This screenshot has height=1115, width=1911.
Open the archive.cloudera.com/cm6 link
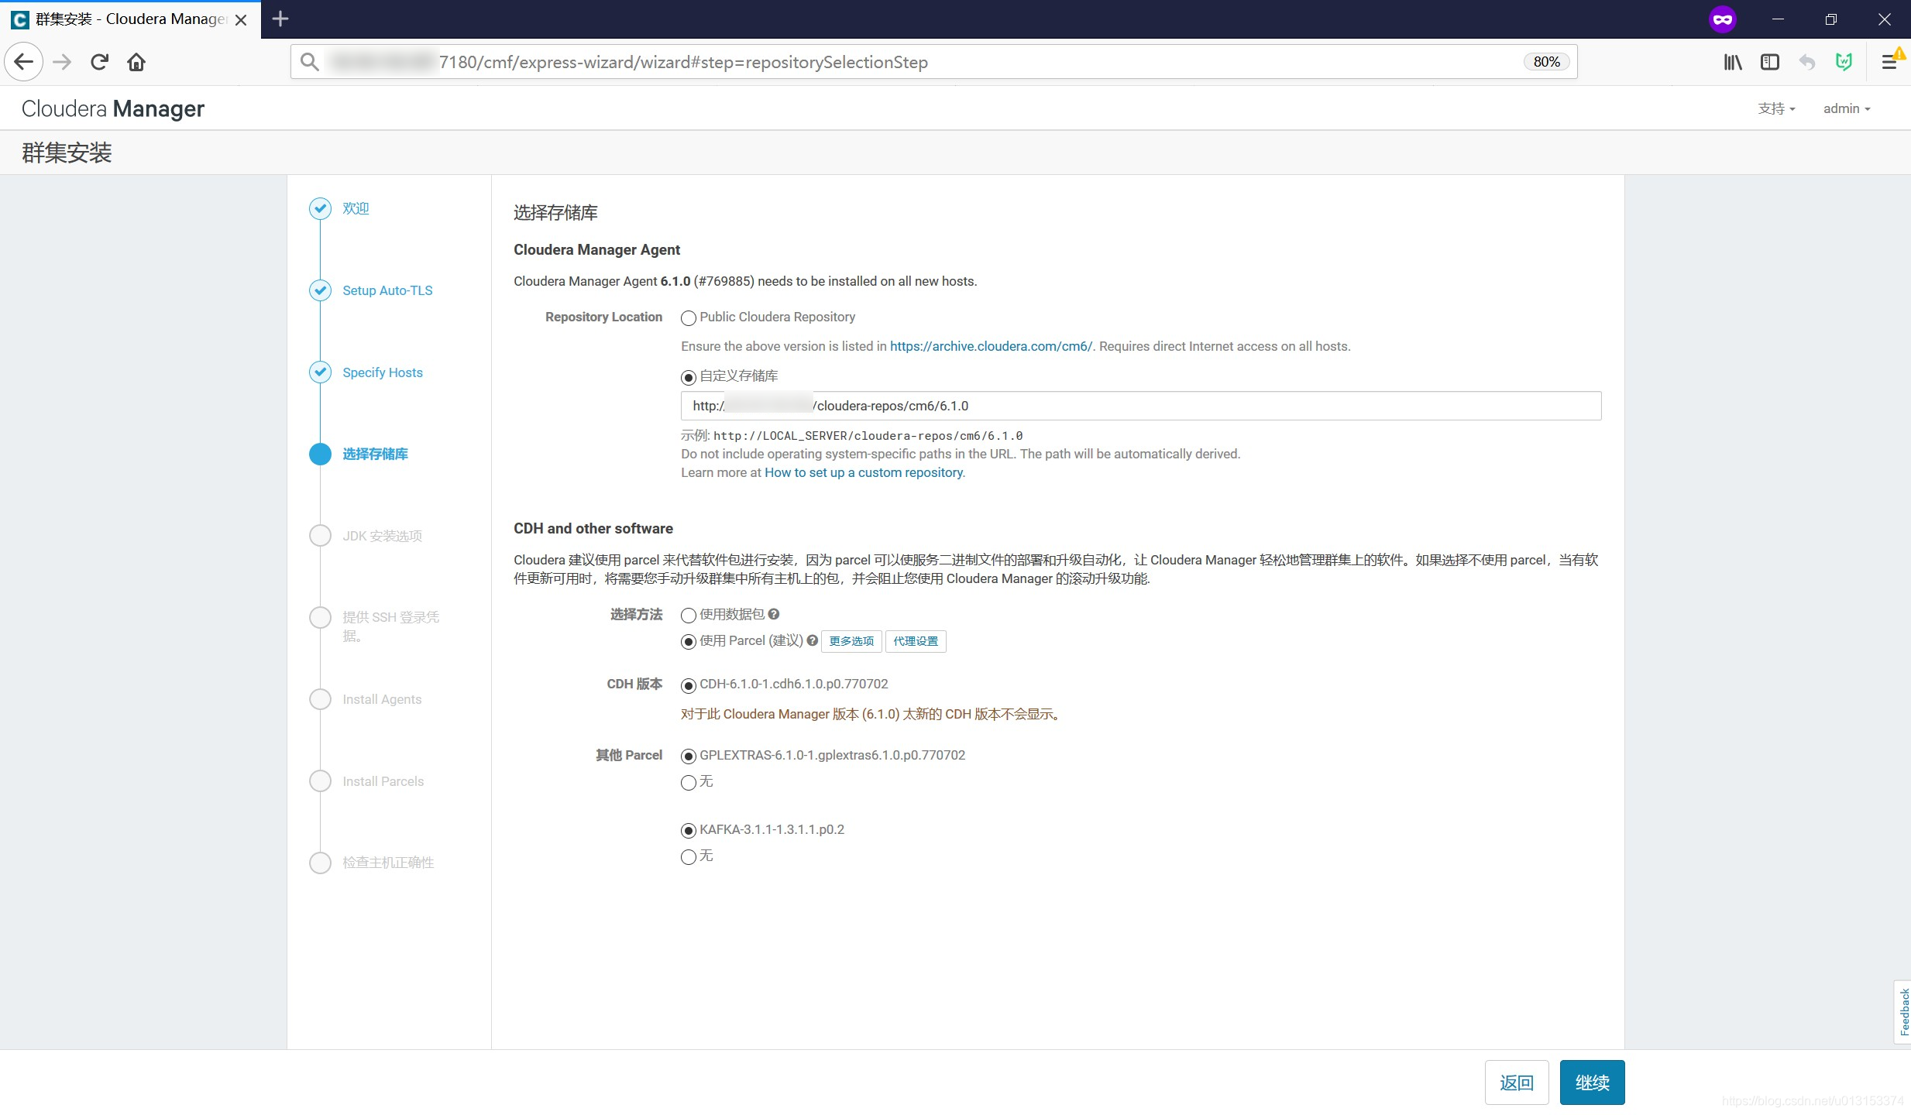[991, 346]
